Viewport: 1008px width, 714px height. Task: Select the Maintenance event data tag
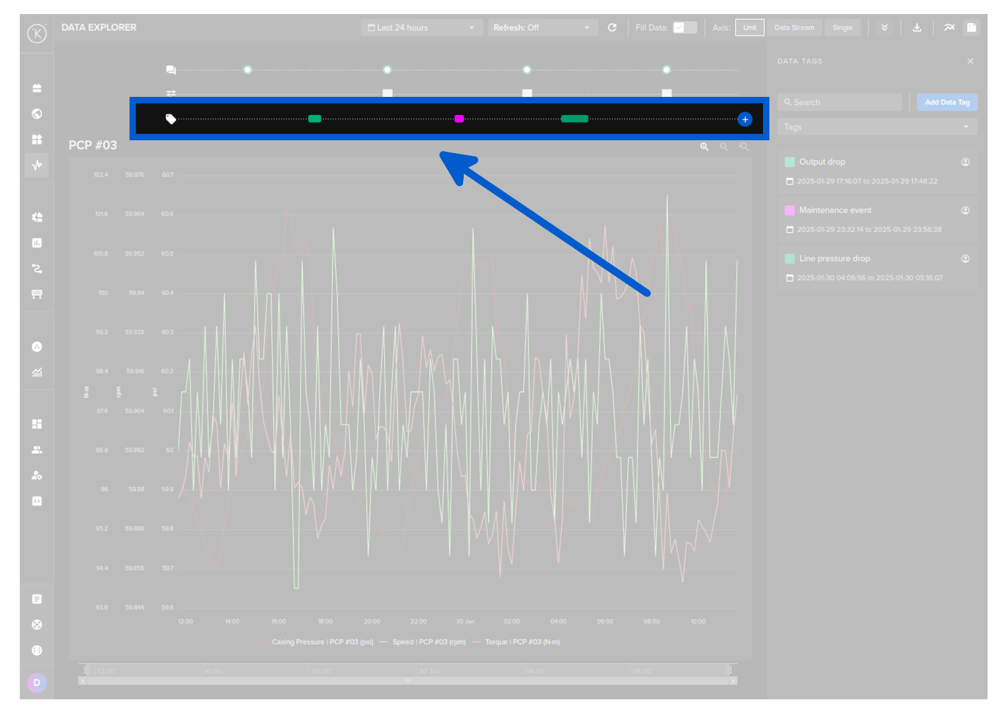click(x=835, y=210)
